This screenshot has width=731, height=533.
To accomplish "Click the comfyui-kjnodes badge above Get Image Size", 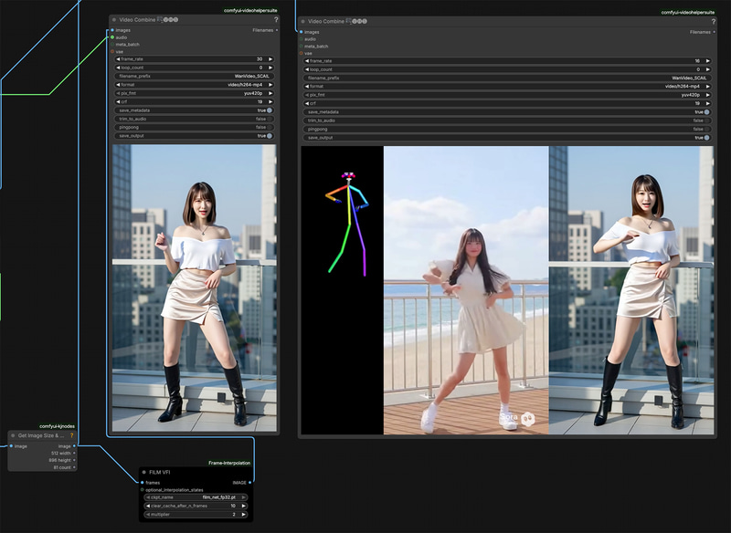I will pos(57,426).
